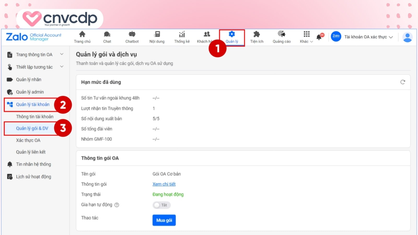The image size is (418, 235).
Task: Open the Nội dung content icon
Action: (x=157, y=34)
